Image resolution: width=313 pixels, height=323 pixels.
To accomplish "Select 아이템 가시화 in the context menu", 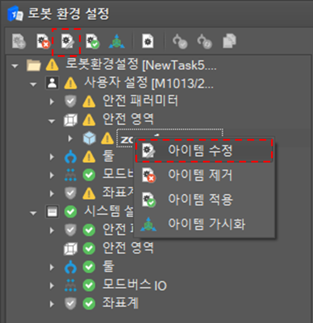I will point(206,224).
